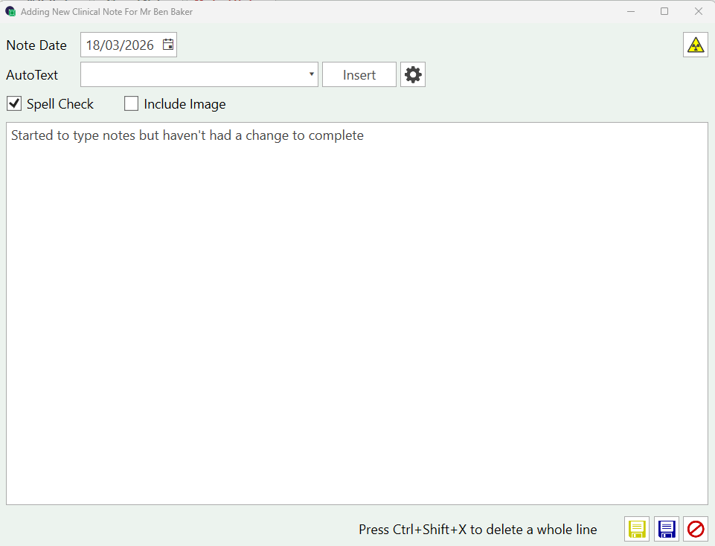Click the Include Image label text

[185, 104]
